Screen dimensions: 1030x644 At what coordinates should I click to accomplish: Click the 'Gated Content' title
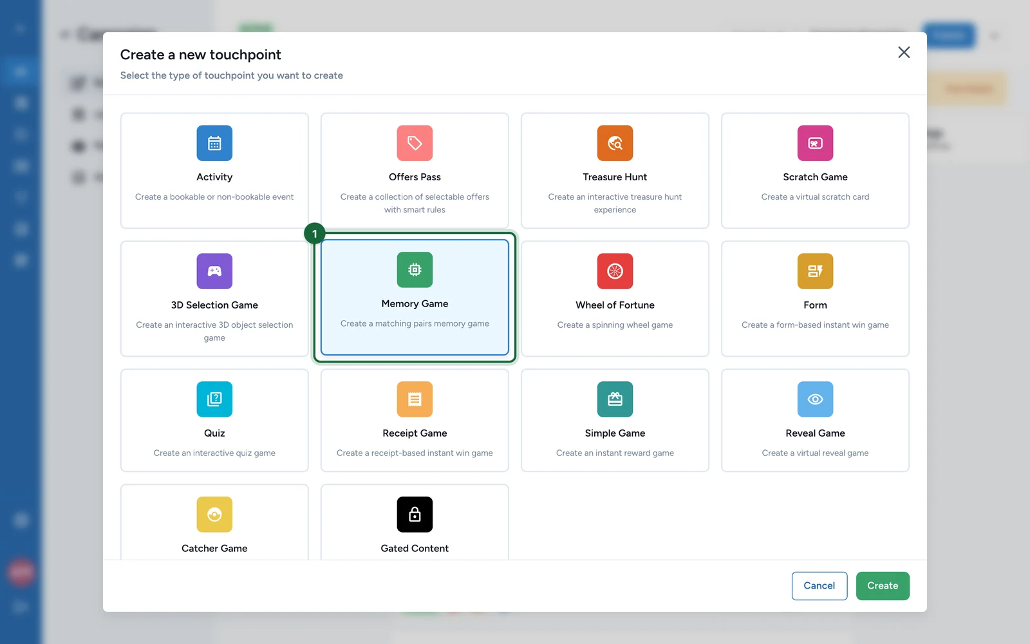415,549
